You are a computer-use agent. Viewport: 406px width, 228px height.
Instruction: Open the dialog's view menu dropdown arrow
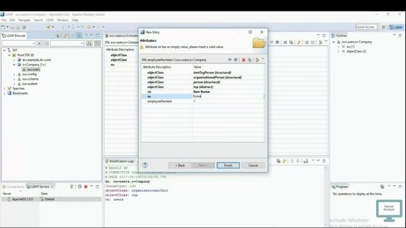click(263, 60)
